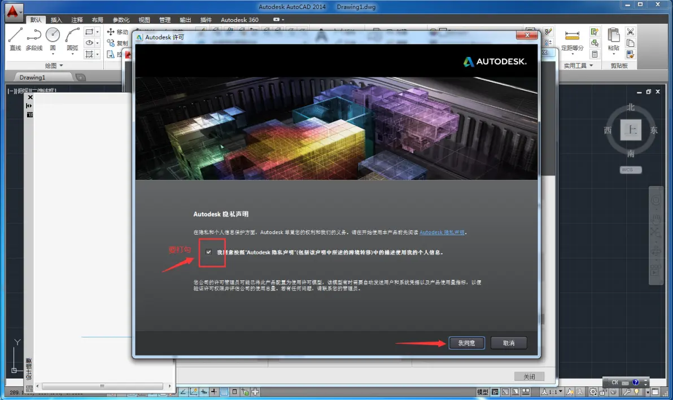Open the Autodesk 隐私声明 link
The width and height of the screenshot is (673, 400).
pos(442,232)
